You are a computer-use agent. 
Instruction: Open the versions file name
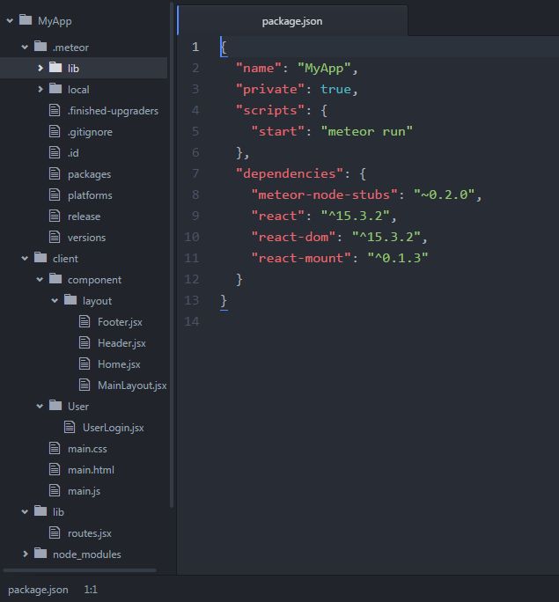point(87,238)
